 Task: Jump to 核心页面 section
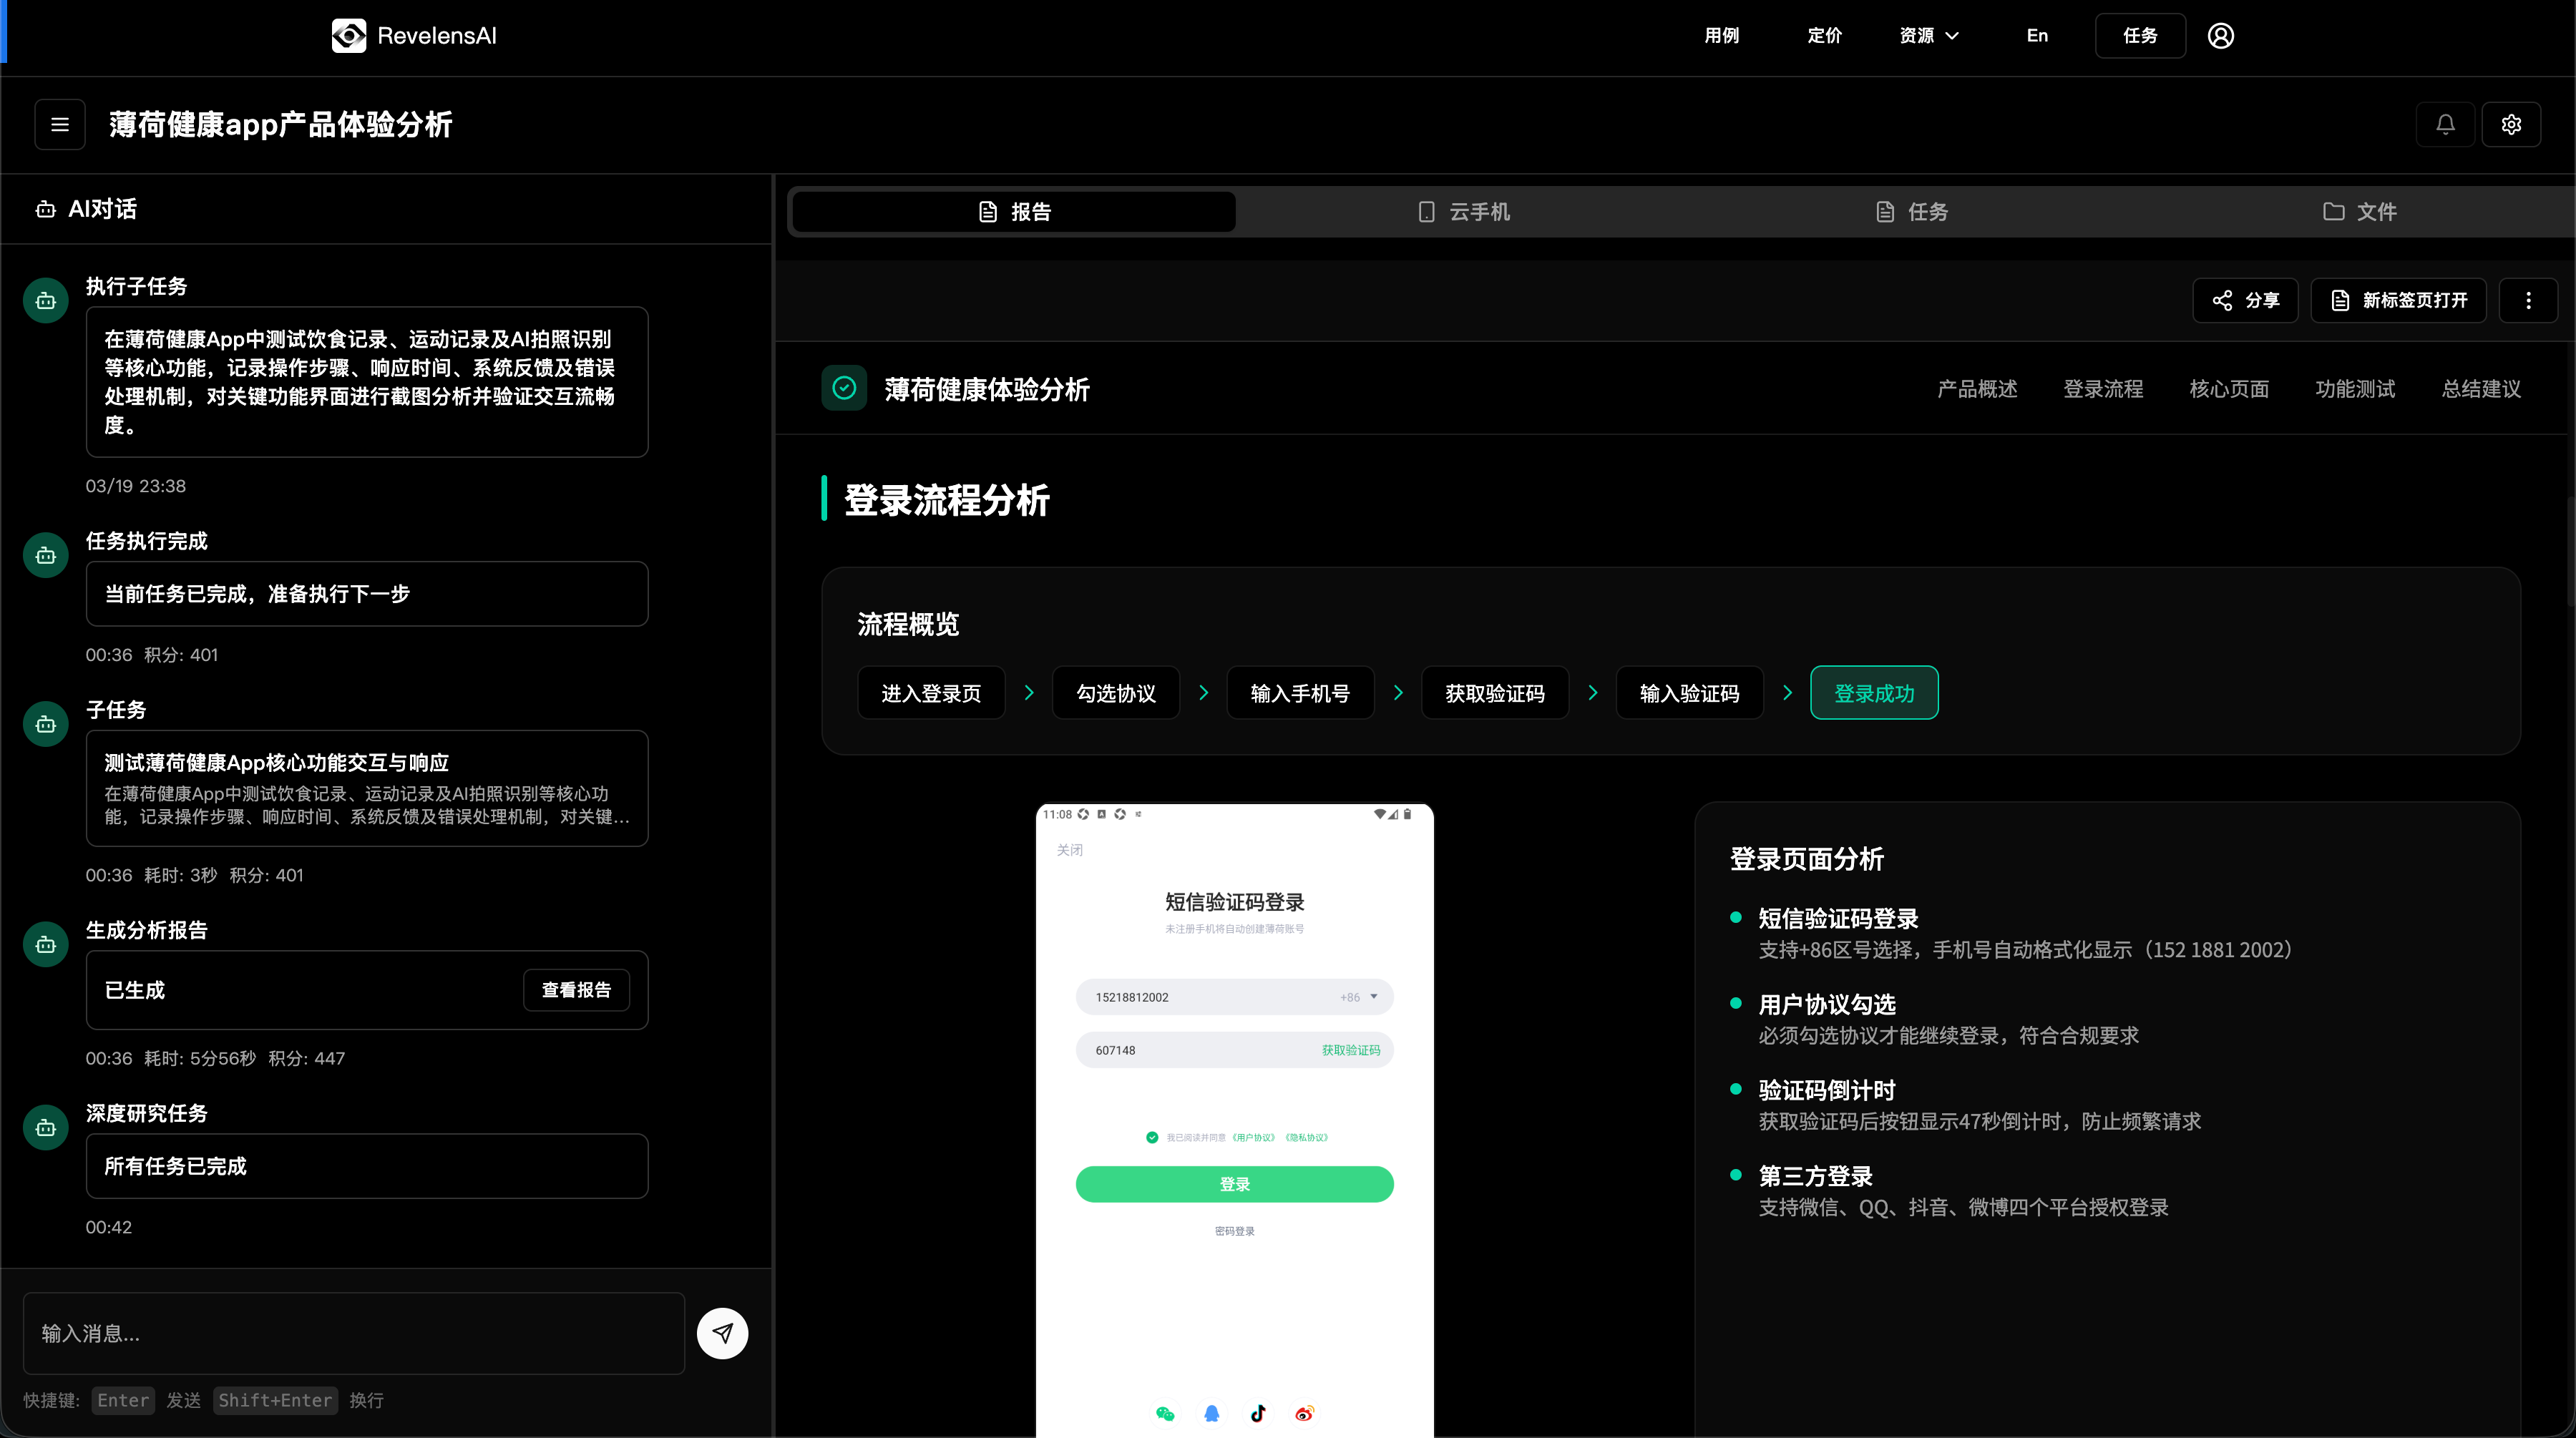pyautogui.click(x=2229, y=389)
